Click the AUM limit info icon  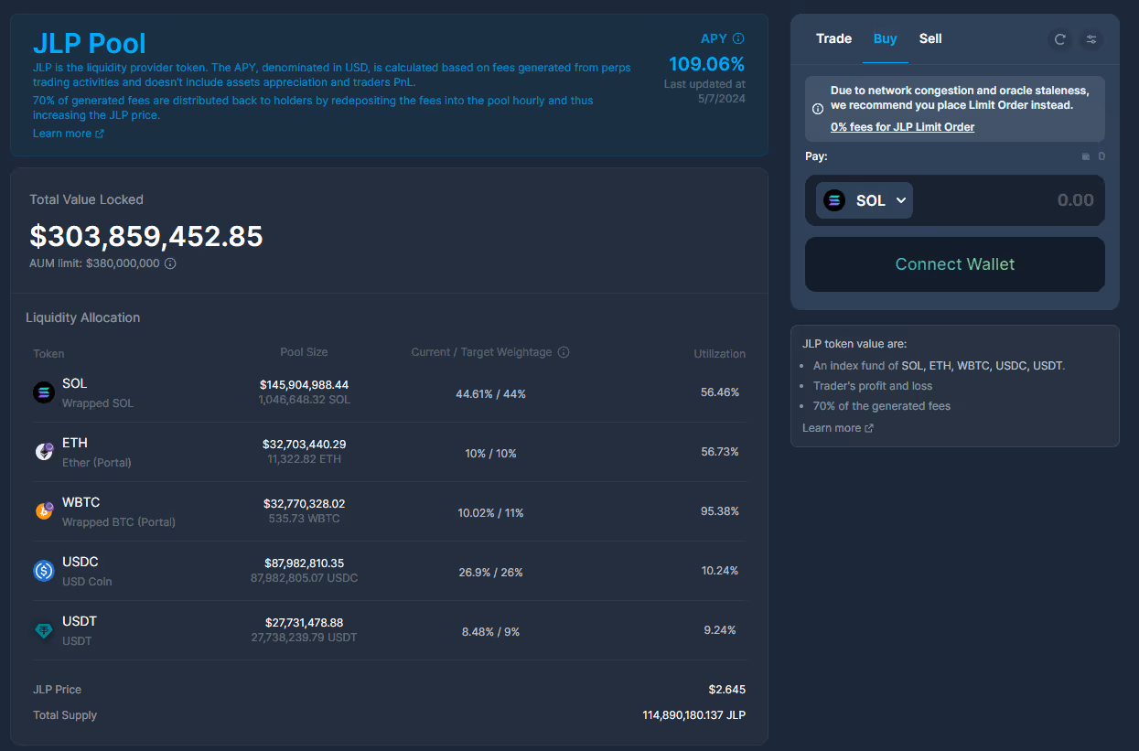(x=170, y=263)
